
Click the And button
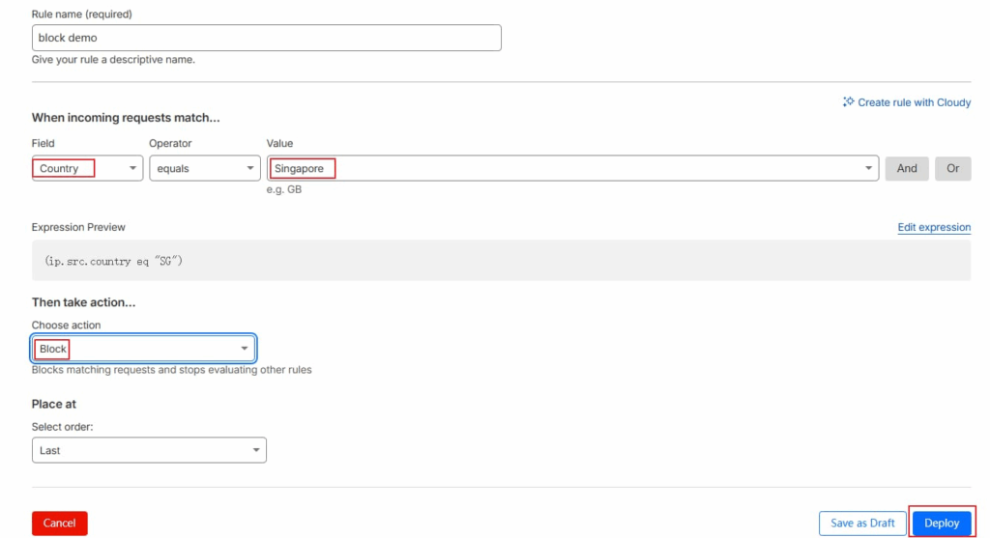tap(907, 168)
